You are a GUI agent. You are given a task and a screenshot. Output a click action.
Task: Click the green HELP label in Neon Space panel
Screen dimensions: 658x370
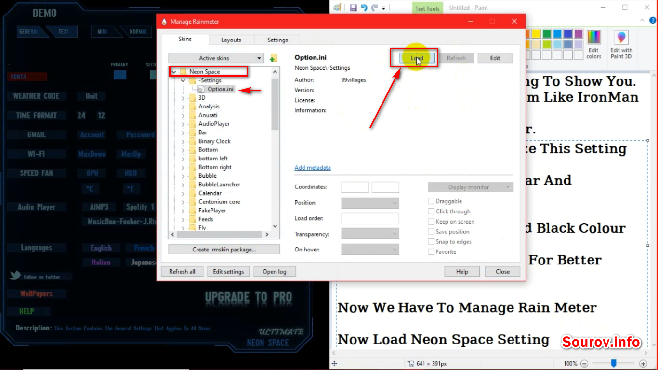[26, 311]
